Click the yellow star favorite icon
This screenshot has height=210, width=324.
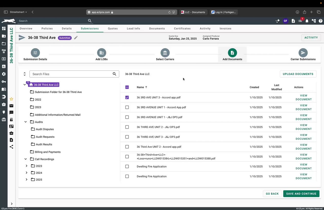[x=11, y=99]
